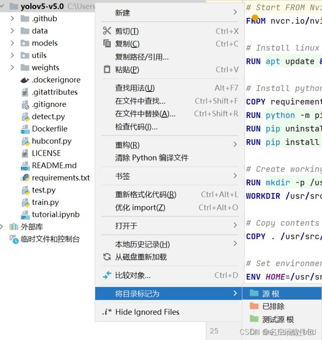Expand the .github folder

coord(12,19)
